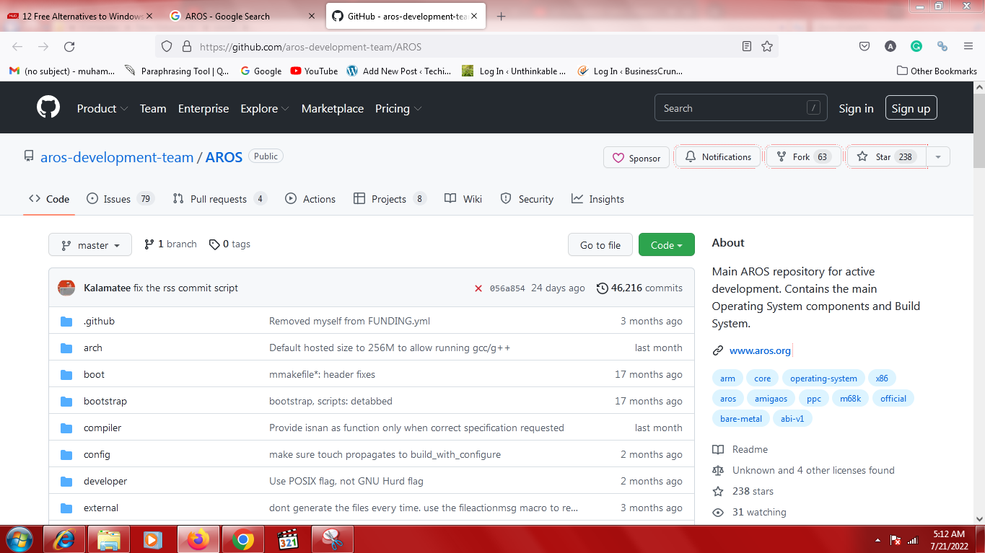Click the Notifications button
Screen dimensions: 985x553
click(718, 156)
